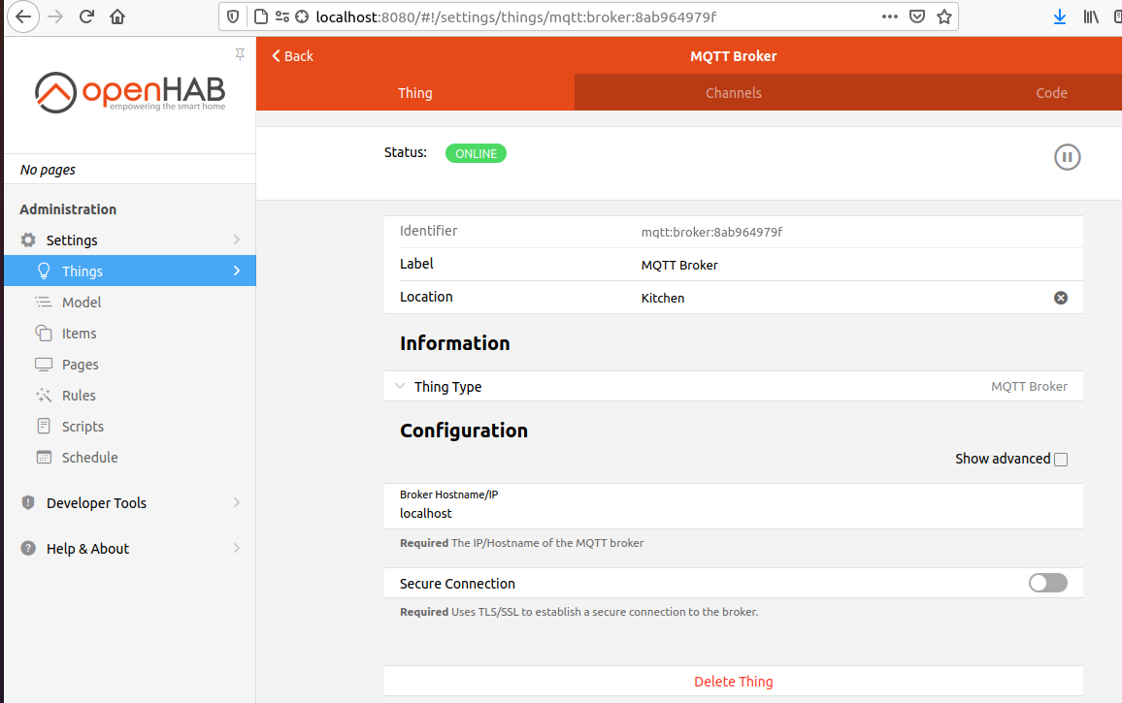Bookmark this page with the star icon
This screenshot has width=1122, height=703.
point(943,16)
